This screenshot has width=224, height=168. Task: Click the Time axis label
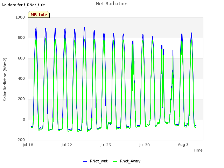198,150
